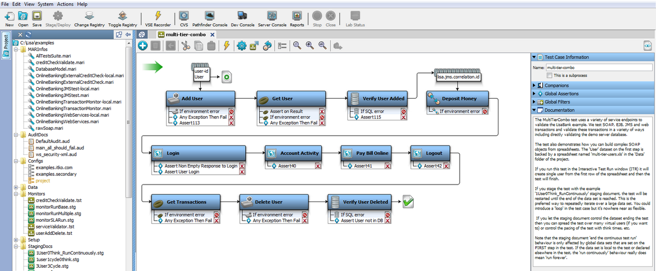Click the scissors cut icon

[185, 46]
